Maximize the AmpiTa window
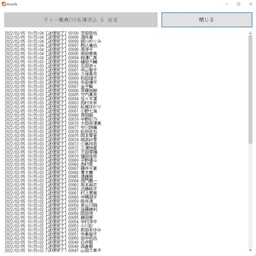The image size is (256, 256). (x=238, y=4)
